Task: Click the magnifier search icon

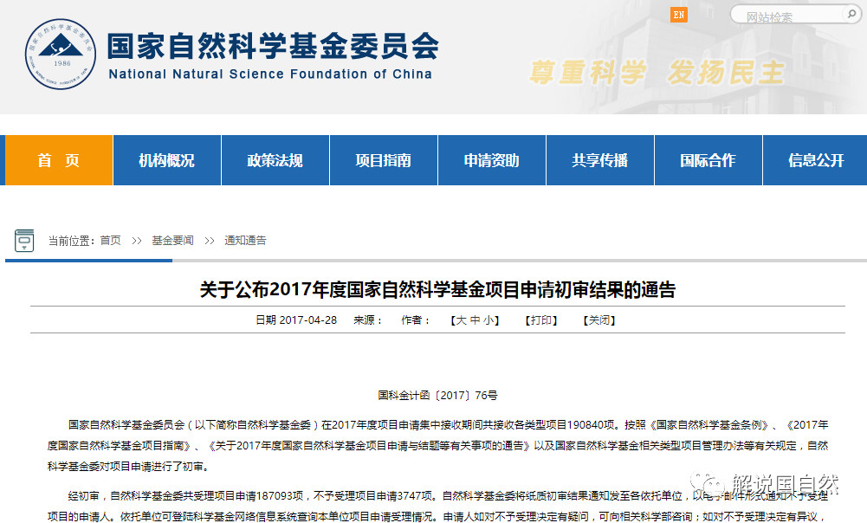Action: pyautogui.click(x=851, y=15)
